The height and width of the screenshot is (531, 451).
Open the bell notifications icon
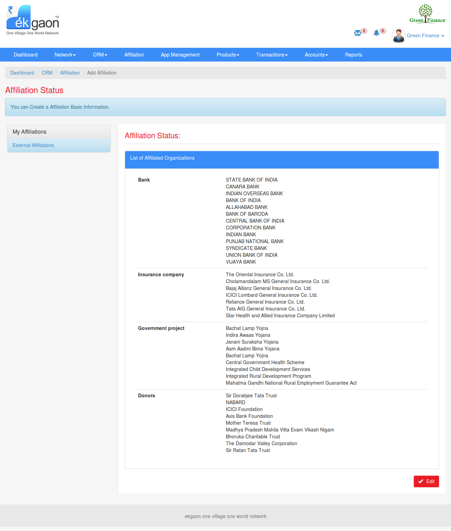[x=377, y=33]
